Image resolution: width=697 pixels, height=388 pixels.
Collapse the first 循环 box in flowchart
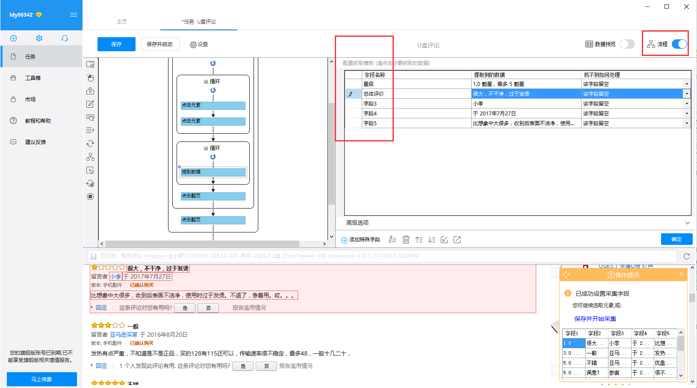tap(206, 82)
